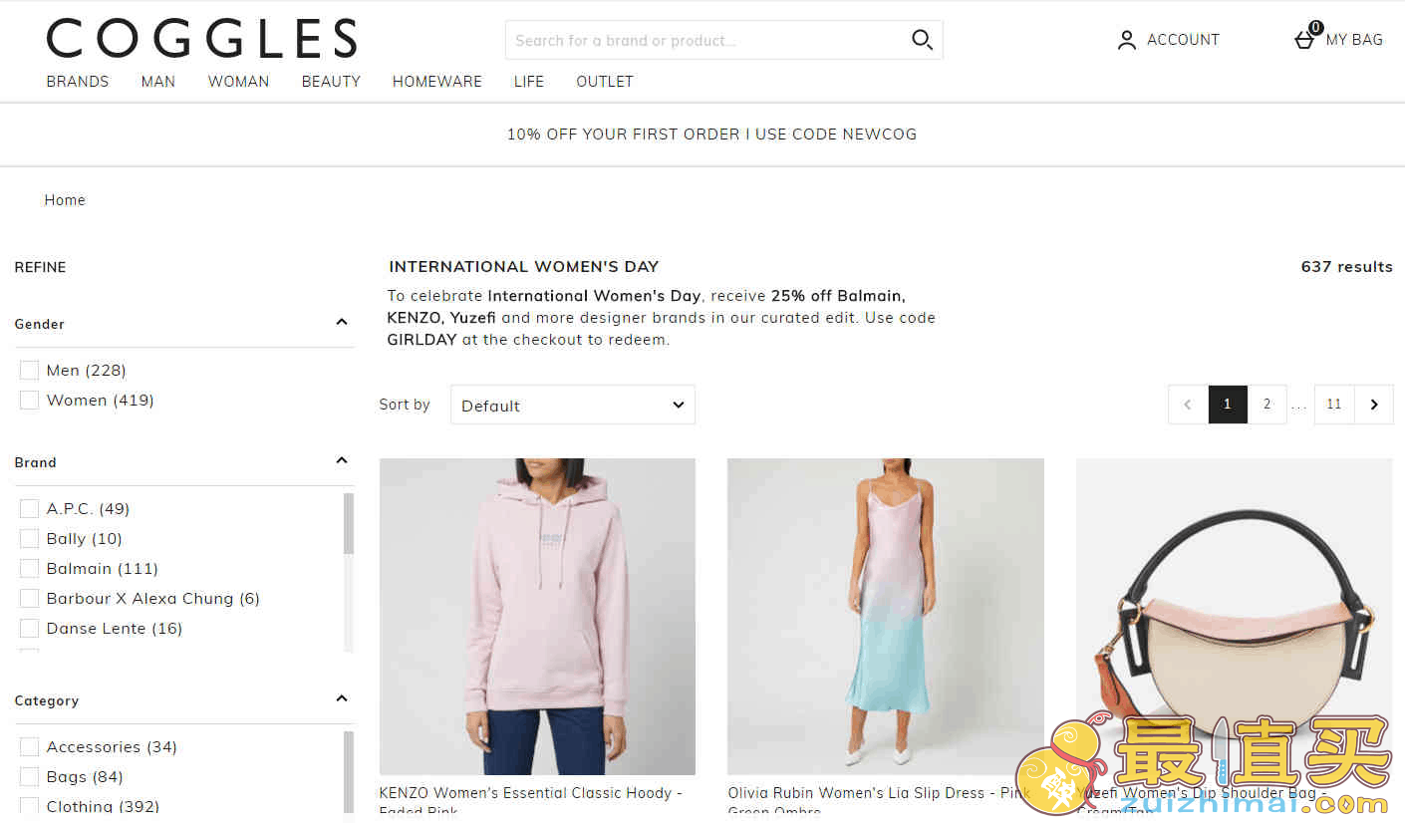Screen dimensions: 1405x823
Task: Enable the Balmain brand filter
Action: (29, 568)
